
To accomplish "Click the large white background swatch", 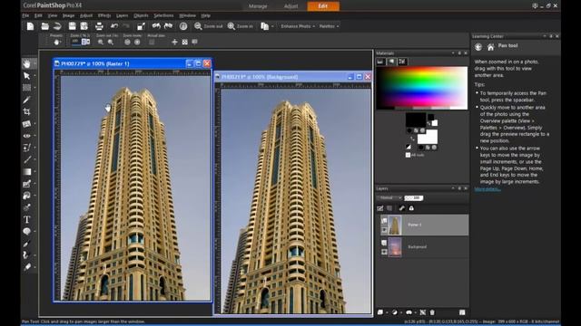I will pos(428,137).
